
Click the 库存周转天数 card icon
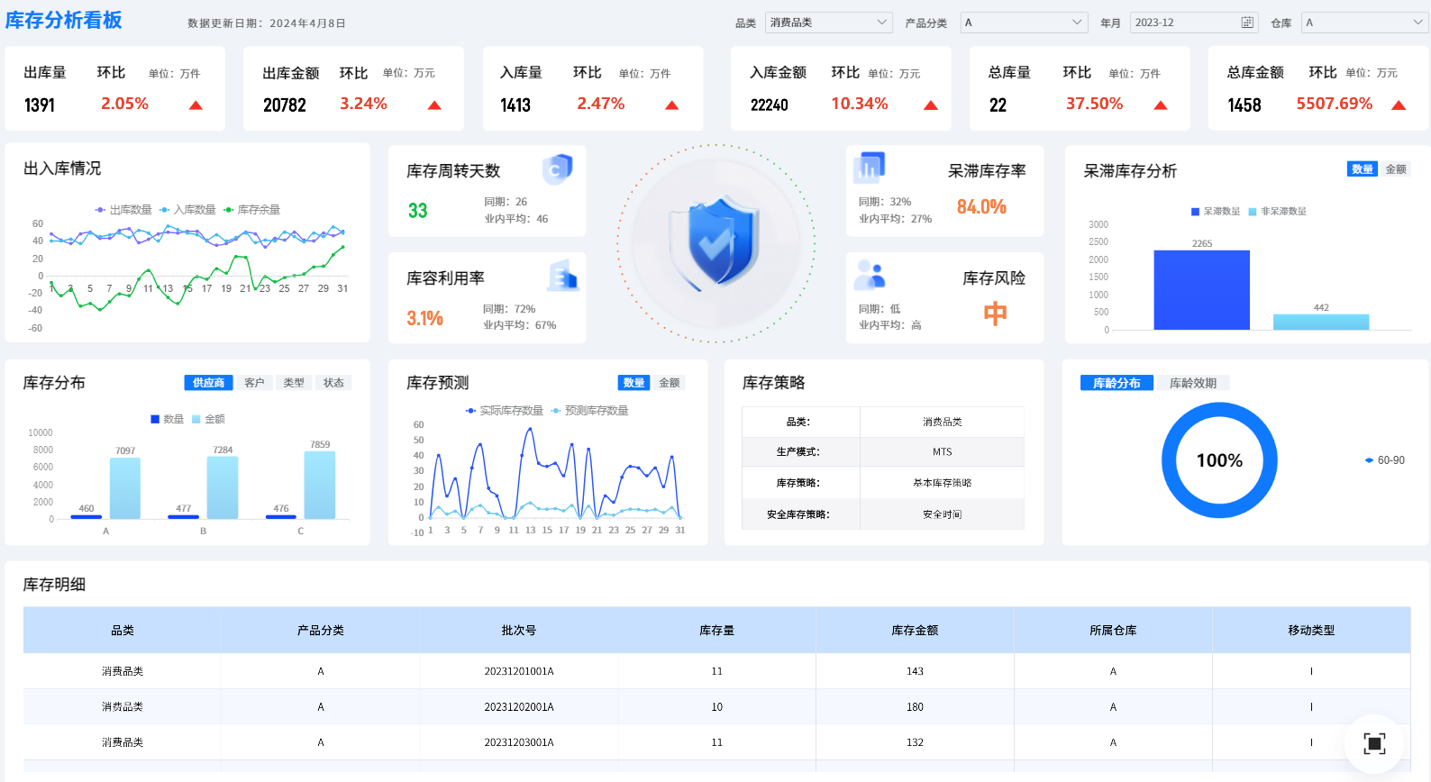[x=557, y=168]
